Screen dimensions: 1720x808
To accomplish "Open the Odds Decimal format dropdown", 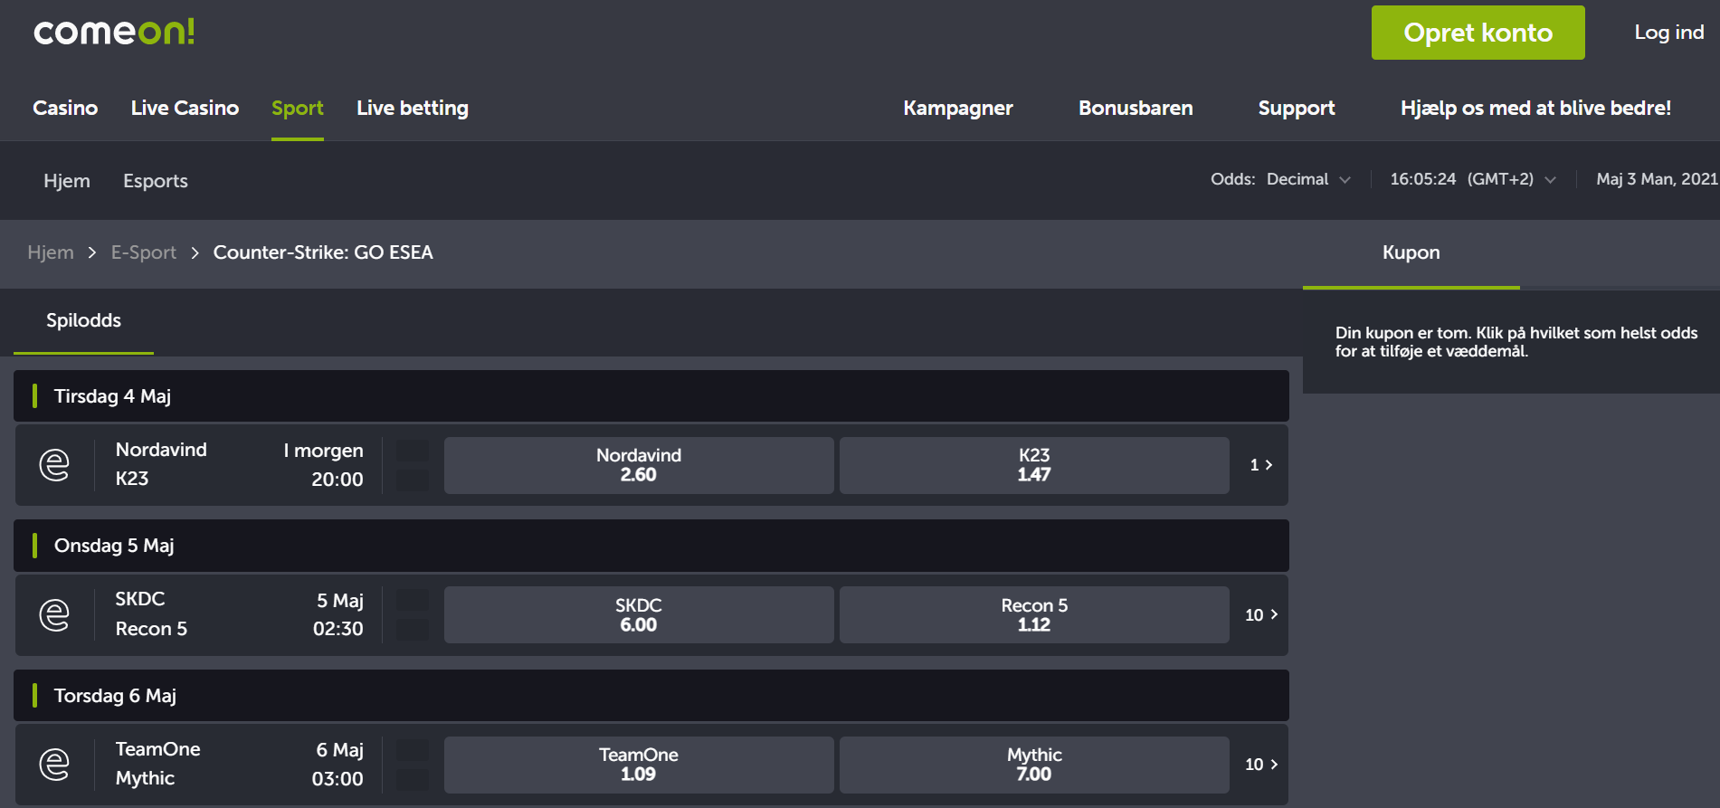I will point(1281,179).
